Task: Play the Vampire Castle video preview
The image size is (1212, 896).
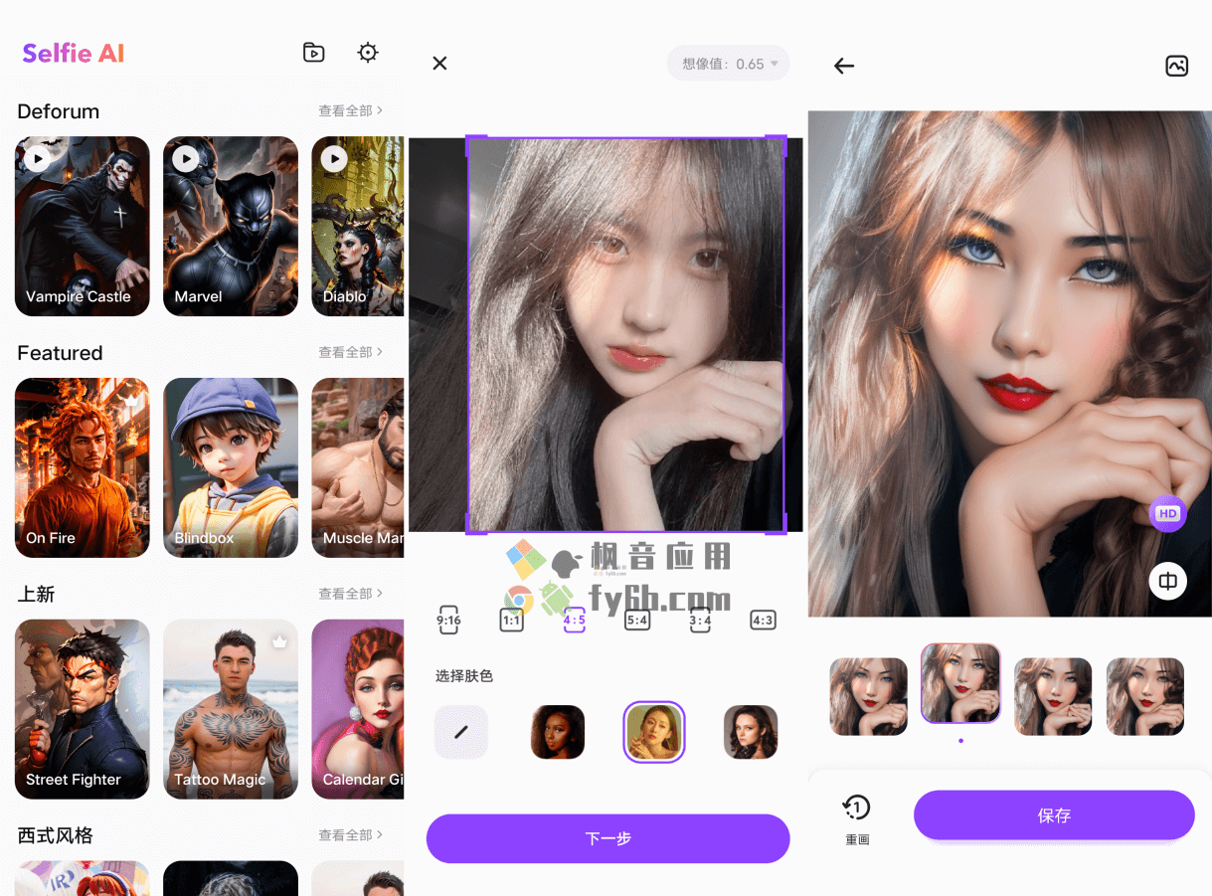Action: pyautogui.click(x=37, y=158)
